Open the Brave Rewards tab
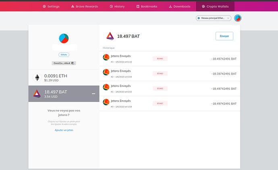The image size is (278, 170). 85,6
